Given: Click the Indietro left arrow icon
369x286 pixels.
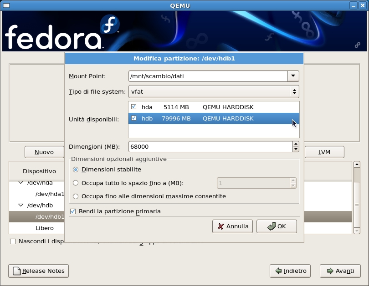Looking at the screenshot, I should [278, 271].
